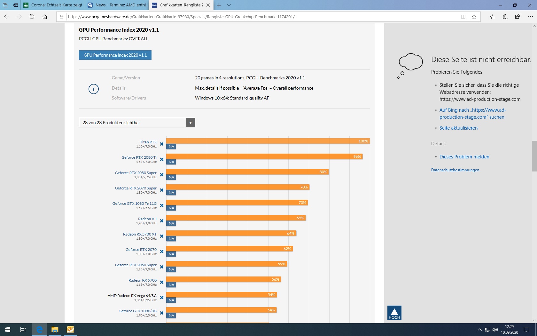Remove Geforce RTX 2070 row
The image size is (537, 336).
coord(162,252)
